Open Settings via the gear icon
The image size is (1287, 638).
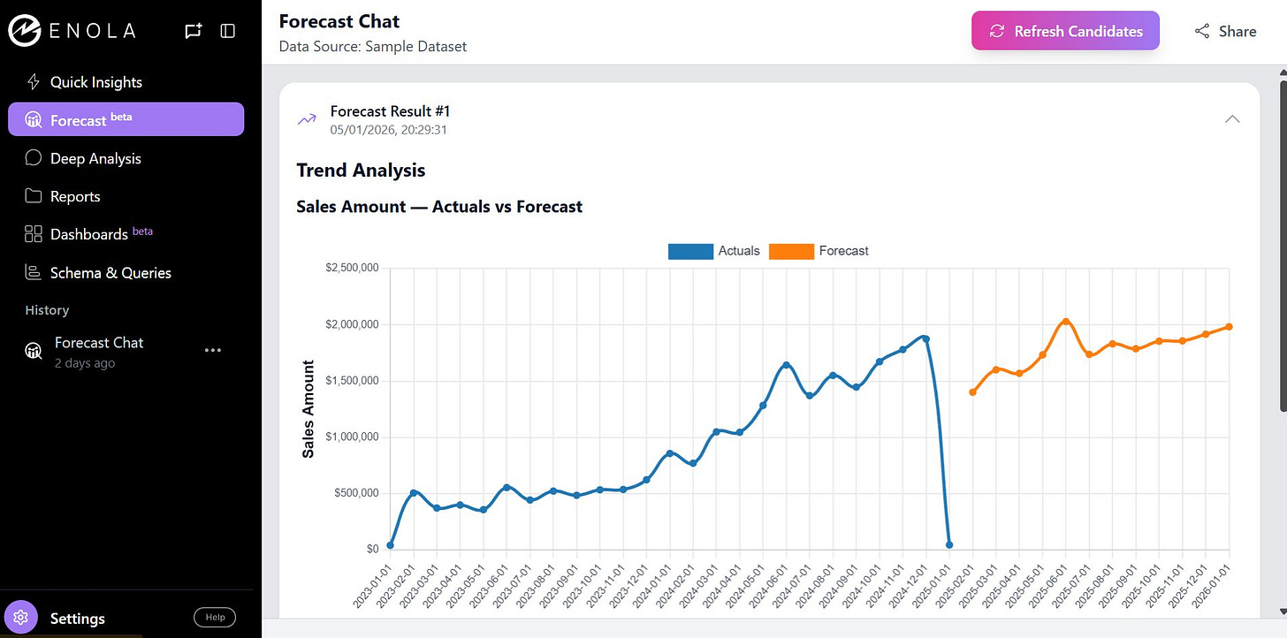tap(20, 617)
